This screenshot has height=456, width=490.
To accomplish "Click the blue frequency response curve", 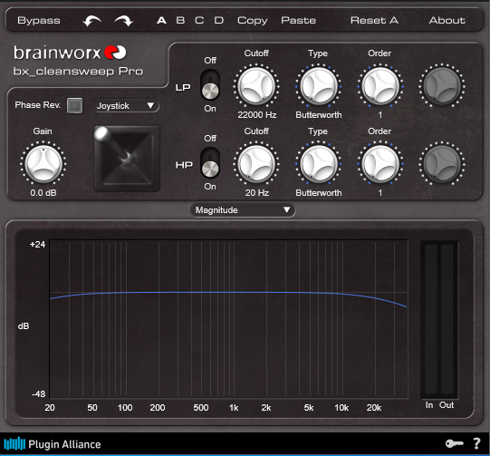I will [x=228, y=293].
